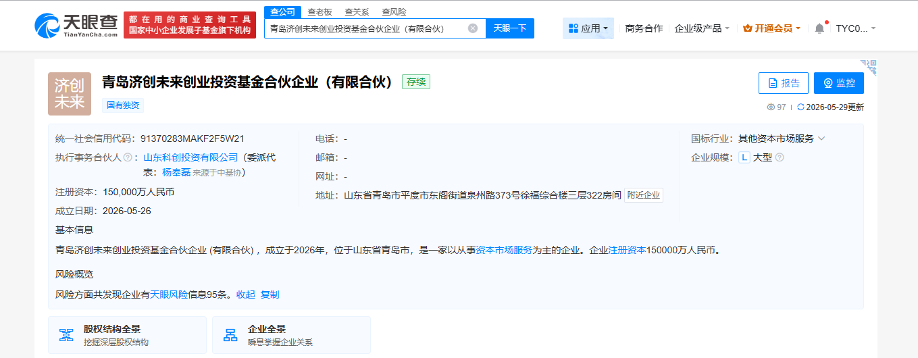Click the company address text
This screenshot has width=918, height=358.
pos(482,195)
